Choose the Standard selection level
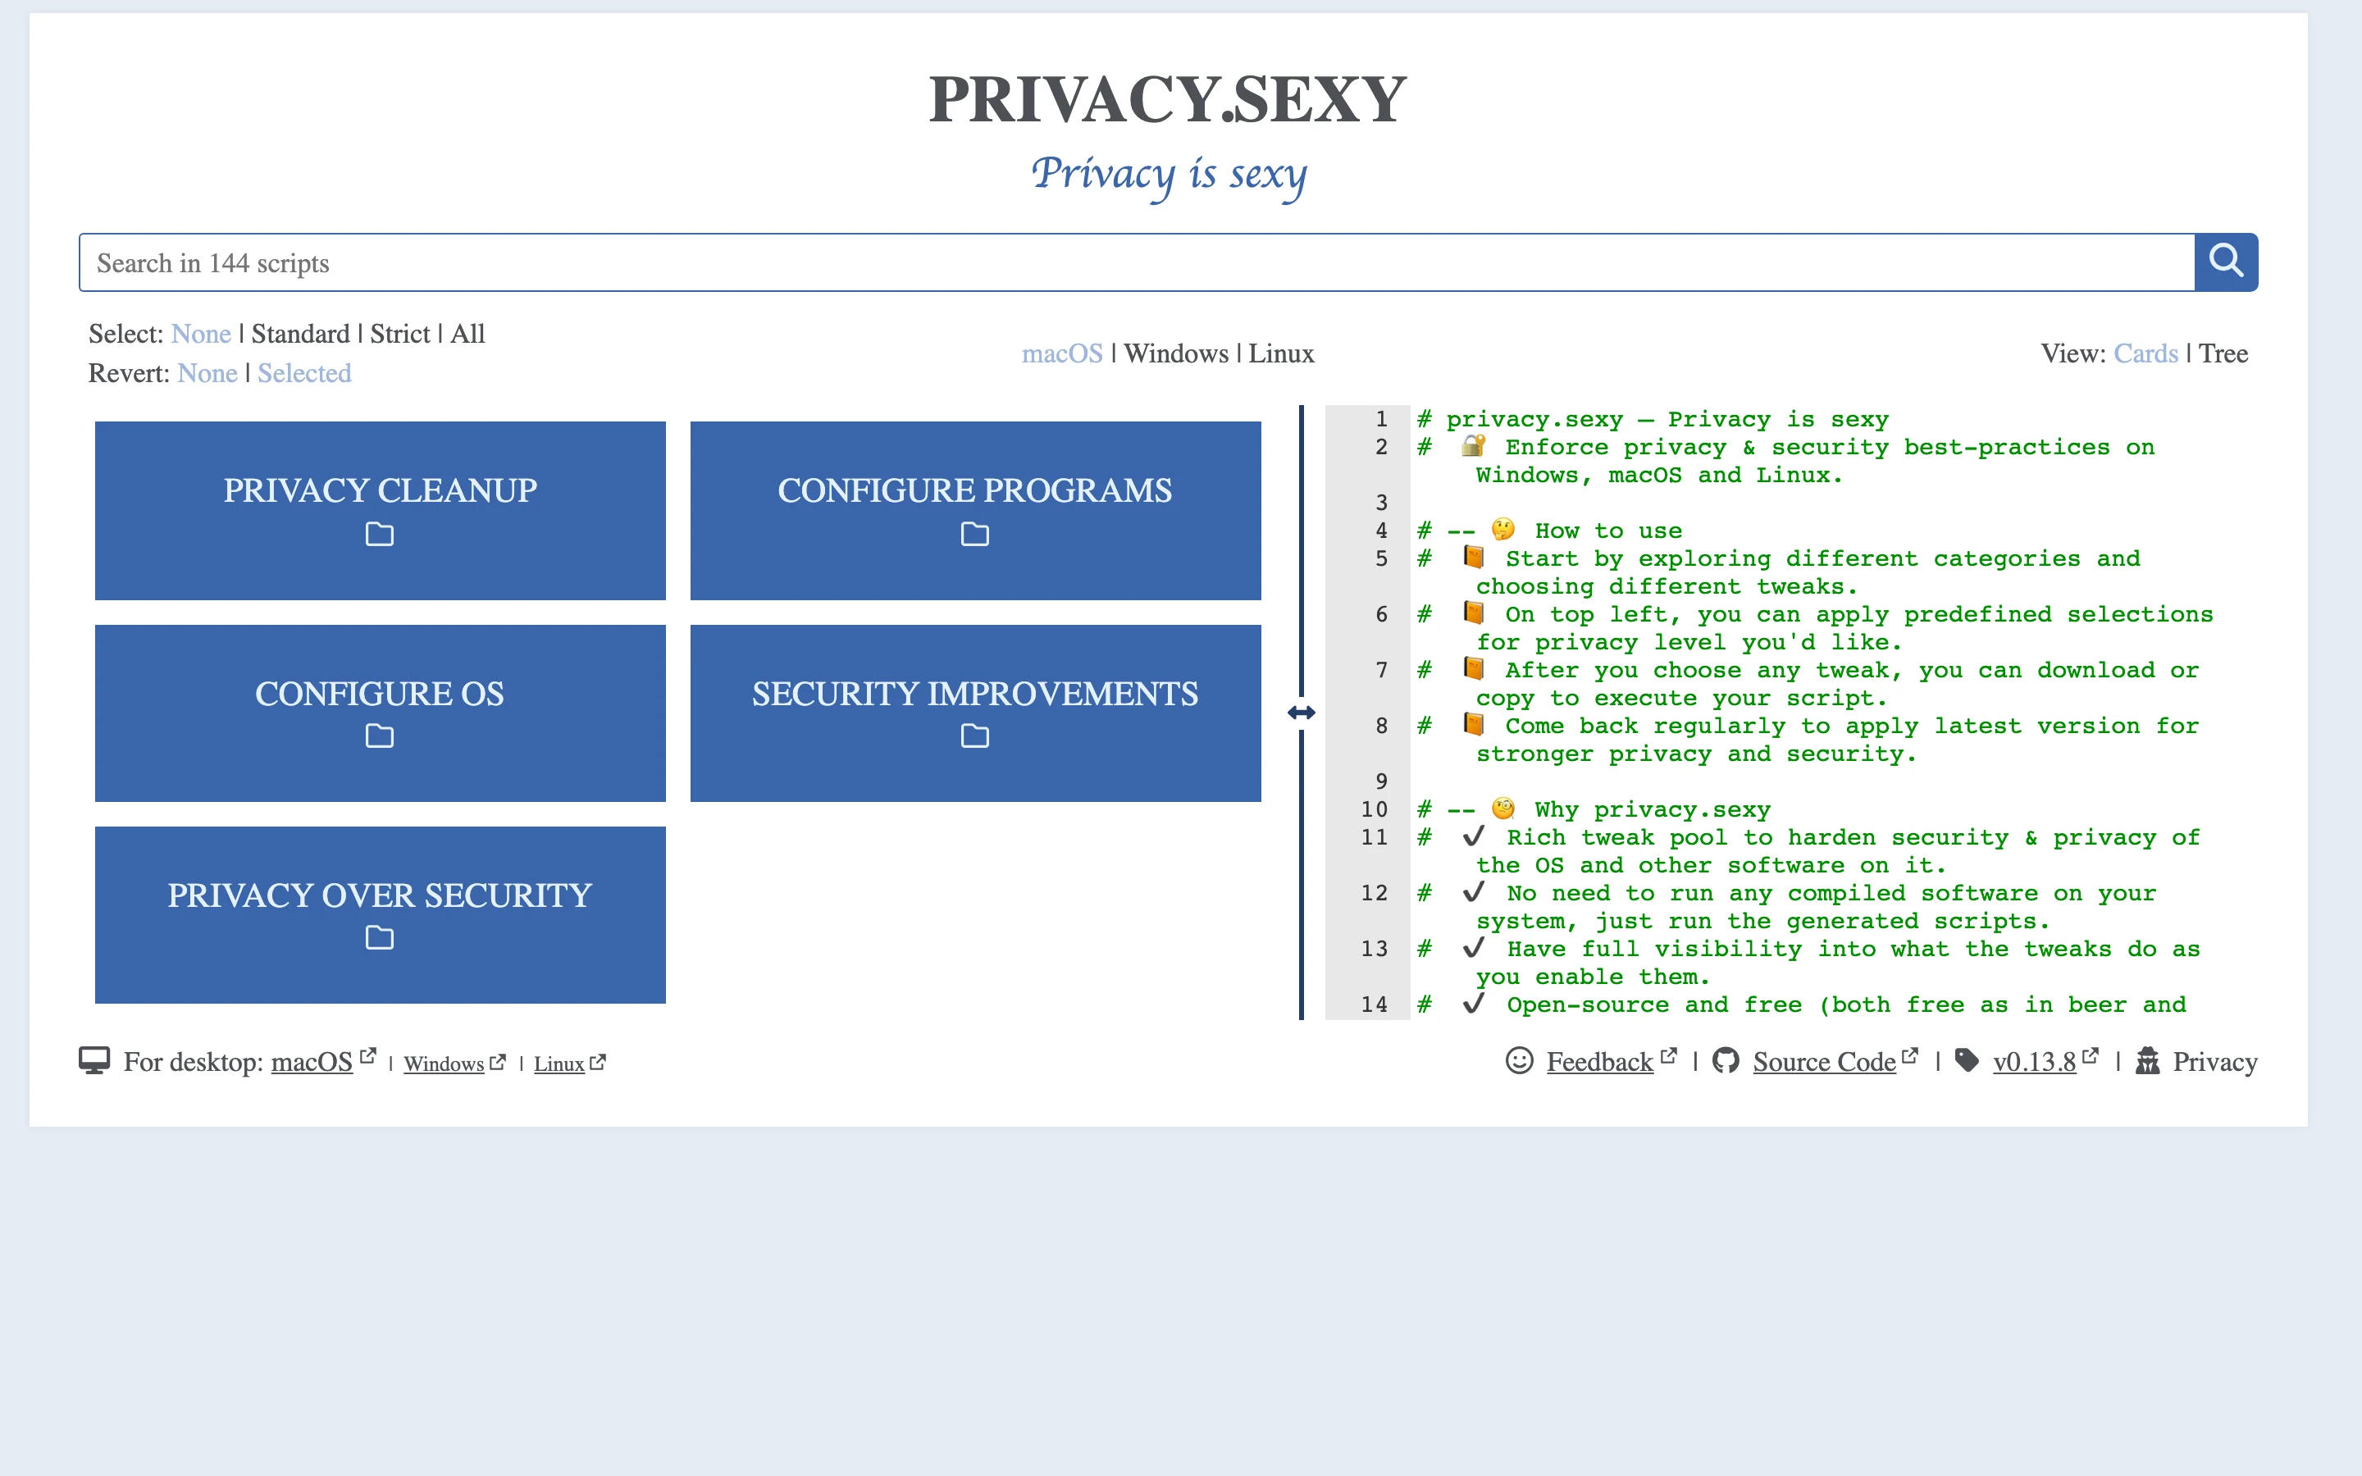2362x1476 pixels. [x=301, y=334]
